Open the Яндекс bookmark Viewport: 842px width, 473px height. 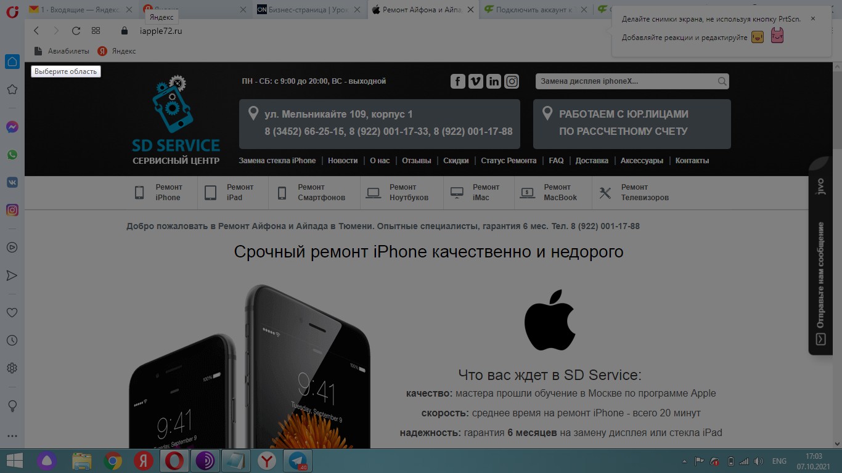(x=117, y=51)
